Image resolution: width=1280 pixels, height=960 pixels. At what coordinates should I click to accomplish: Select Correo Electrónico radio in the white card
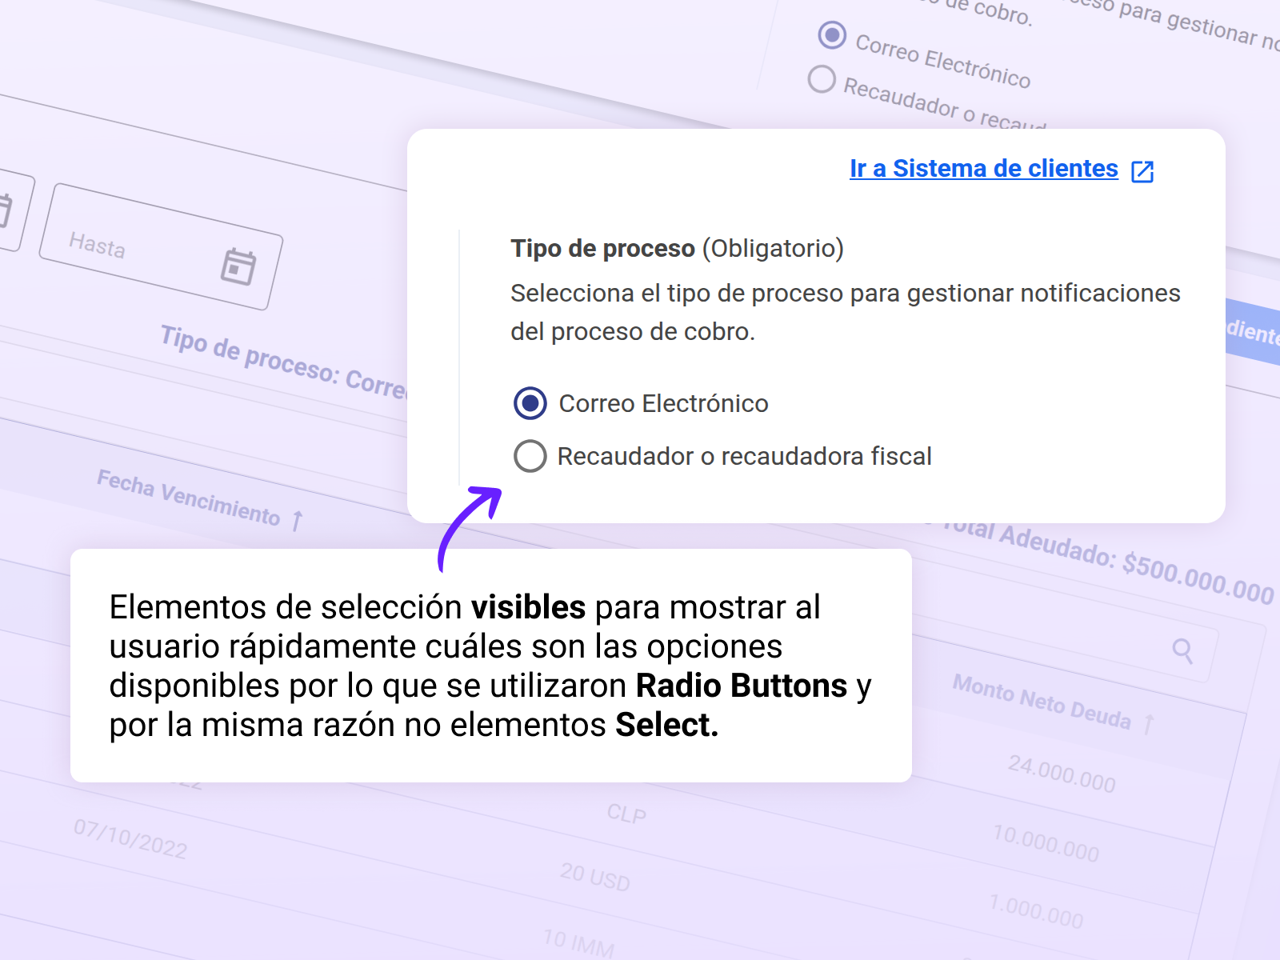(x=530, y=403)
